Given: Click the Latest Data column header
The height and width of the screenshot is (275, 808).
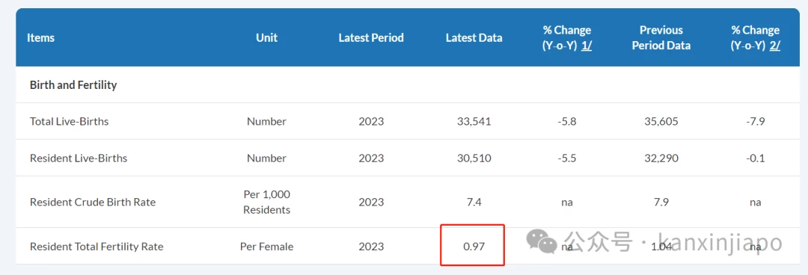Looking at the screenshot, I should point(474,37).
